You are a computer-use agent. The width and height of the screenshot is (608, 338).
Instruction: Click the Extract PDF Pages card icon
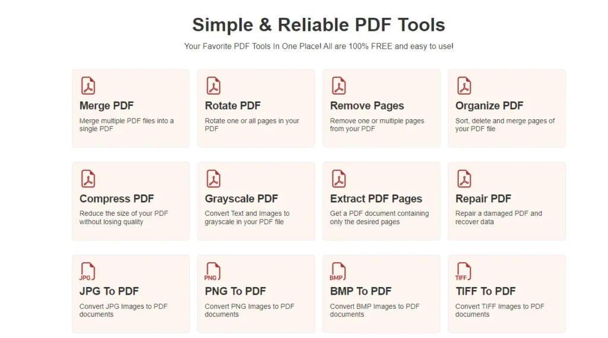[338, 178]
